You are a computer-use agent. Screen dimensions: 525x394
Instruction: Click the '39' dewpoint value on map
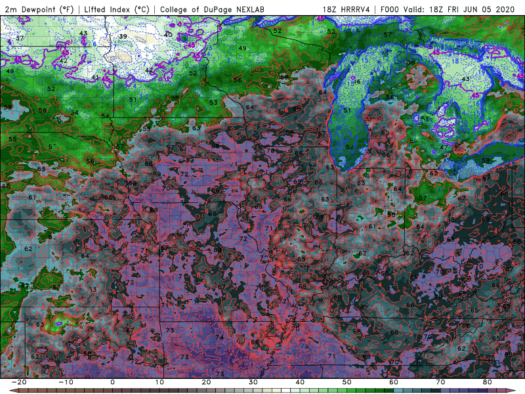pyautogui.click(x=123, y=37)
